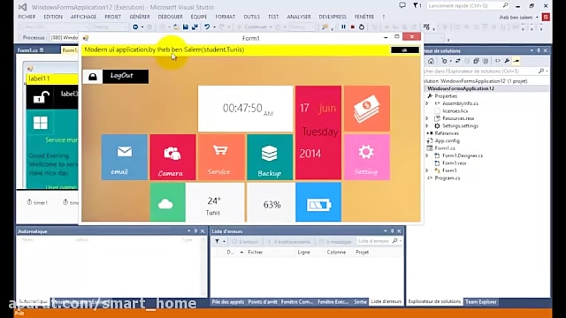Expand the Settings.settings node
The image size is (566, 318).
coord(427,126)
